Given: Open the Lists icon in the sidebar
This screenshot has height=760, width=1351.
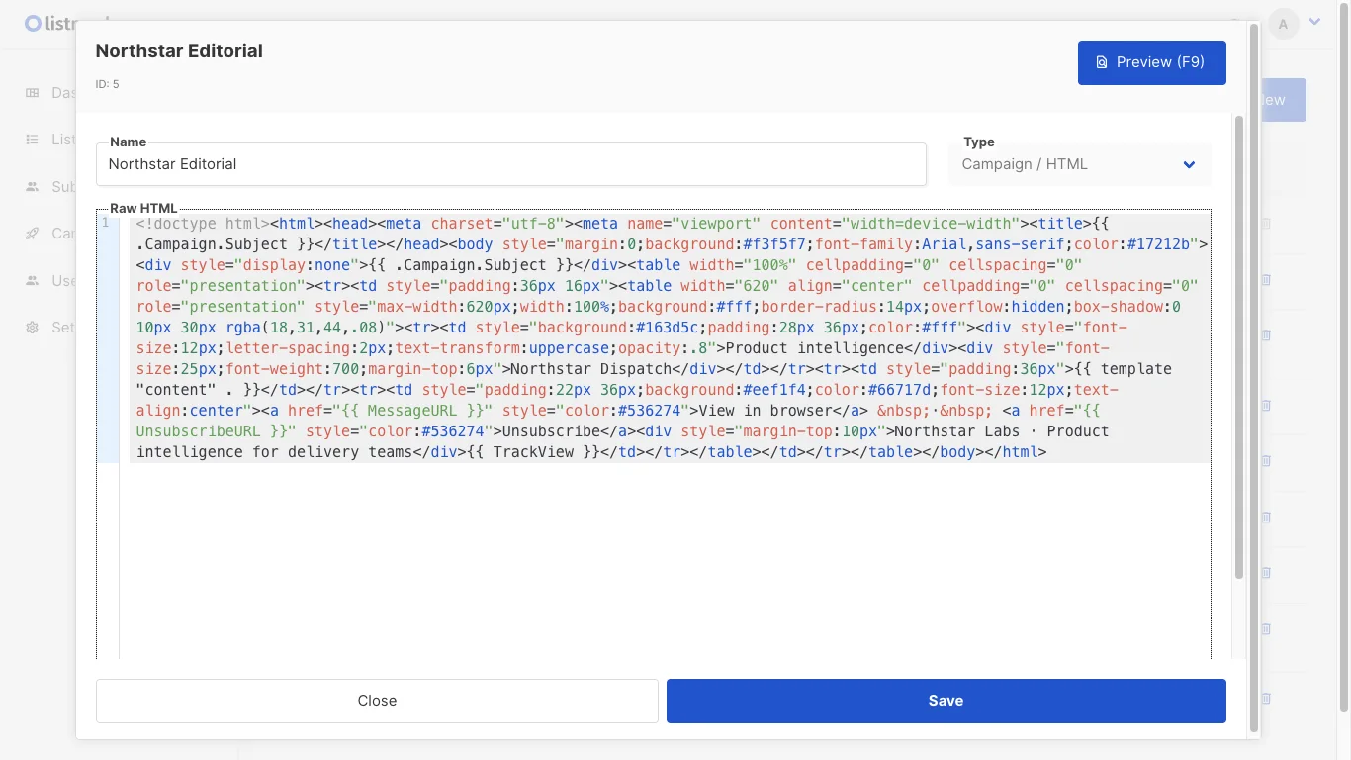Looking at the screenshot, I should pyautogui.click(x=33, y=140).
